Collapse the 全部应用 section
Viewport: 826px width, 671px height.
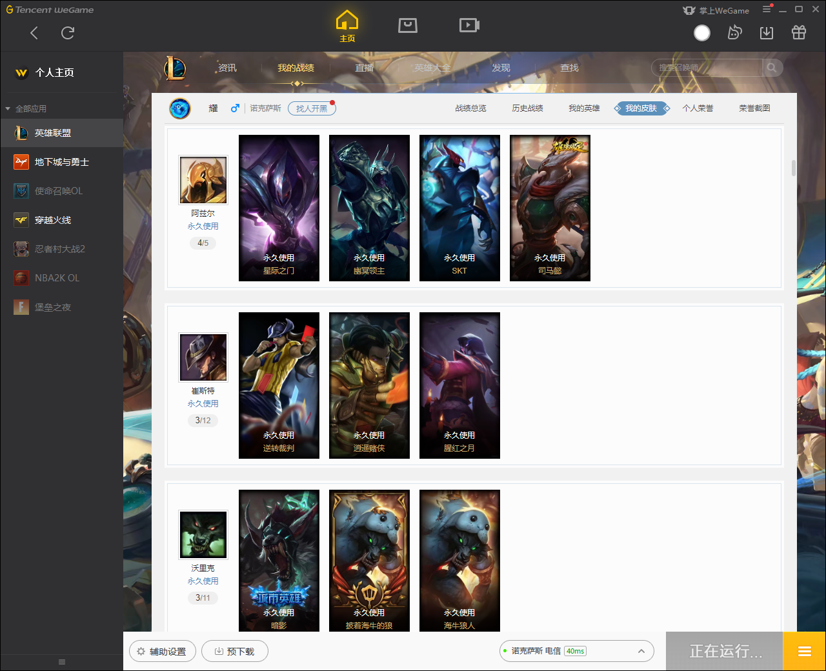pyautogui.click(x=26, y=108)
